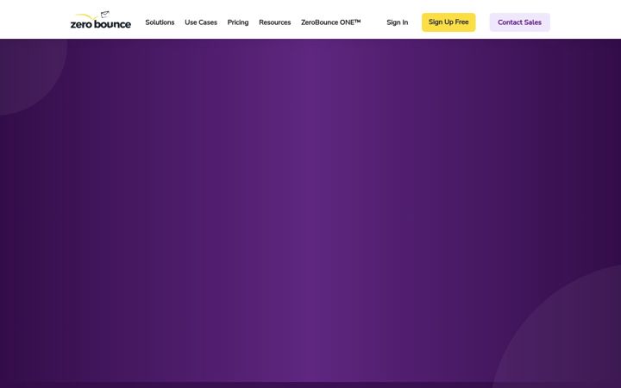This screenshot has width=621, height=388.
Task: Open the Use Cases menu
Action: pyautogui.click(x=201, y=22)
